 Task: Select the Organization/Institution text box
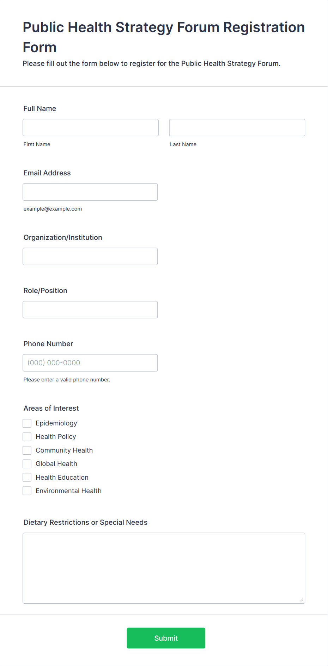tap(90, 256)
